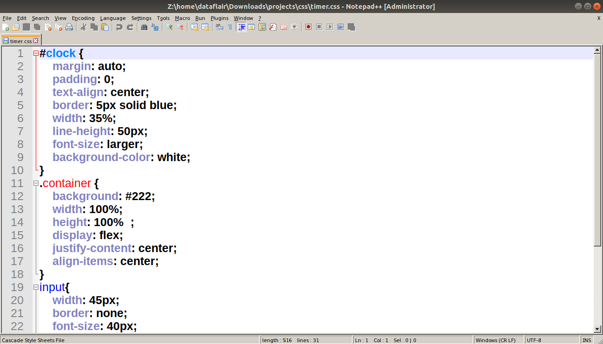Click the Ln : 1 Col : 1 status field

[x=413, y=340]
